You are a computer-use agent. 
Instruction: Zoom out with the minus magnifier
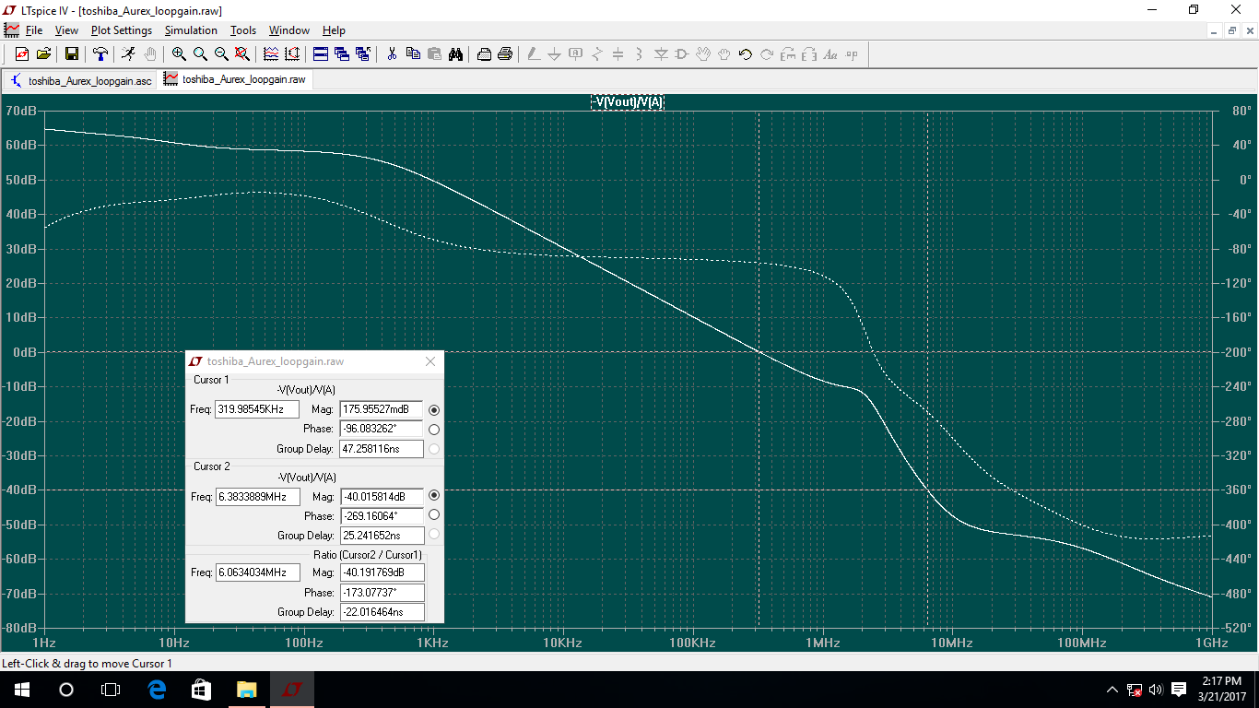(x=221, y=54)
